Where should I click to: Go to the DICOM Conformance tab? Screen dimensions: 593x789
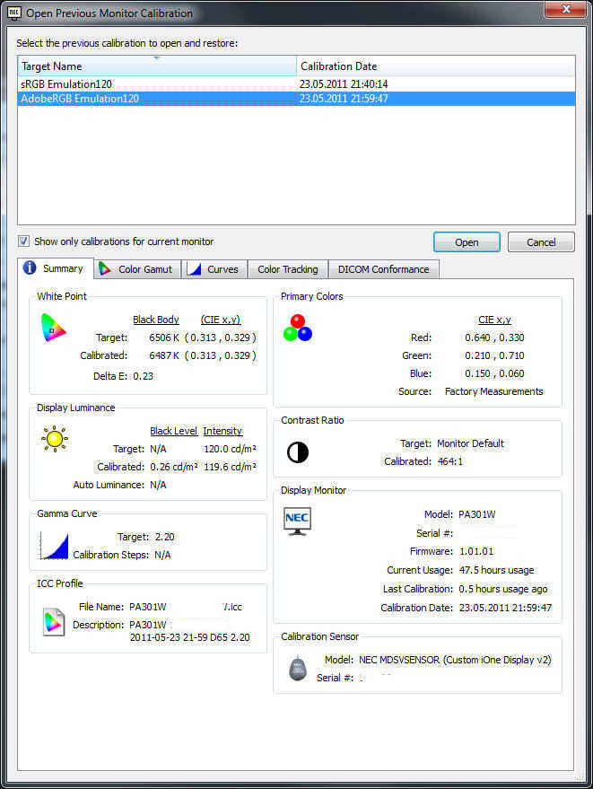(x=383, y=269)
